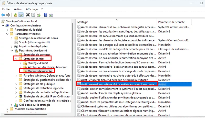Click policy icon beside 'Chiffrement système' row
Screen dimensions: 205x118
[x=79, y=106]
